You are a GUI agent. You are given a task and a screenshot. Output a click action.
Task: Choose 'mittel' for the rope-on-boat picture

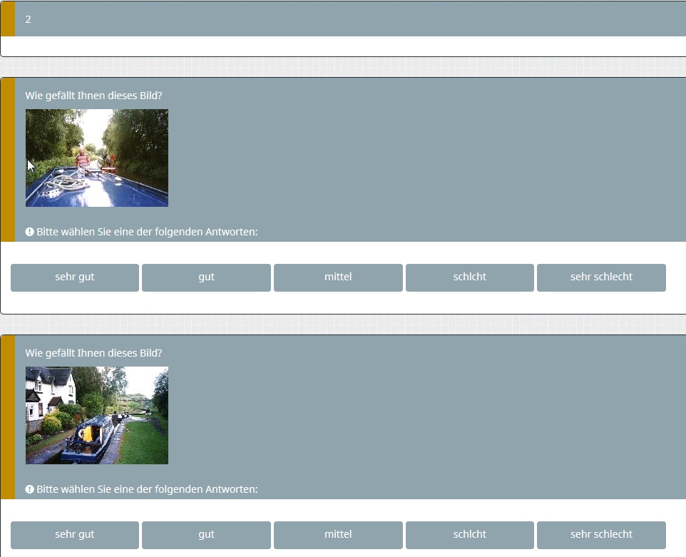[338, 277]
